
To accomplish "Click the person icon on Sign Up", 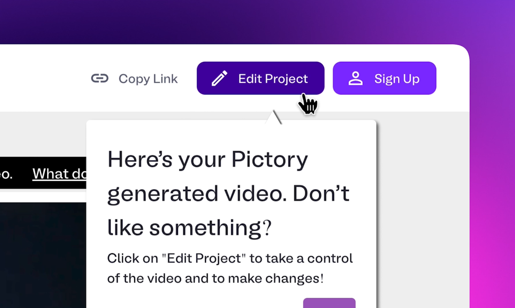I will tap(356, 78).
